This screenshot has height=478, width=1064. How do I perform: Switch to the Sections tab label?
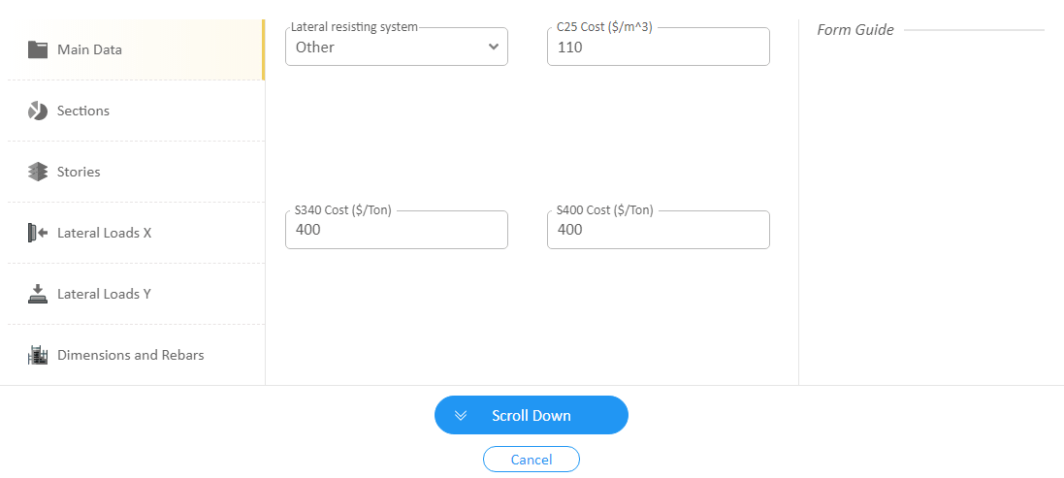83,111
